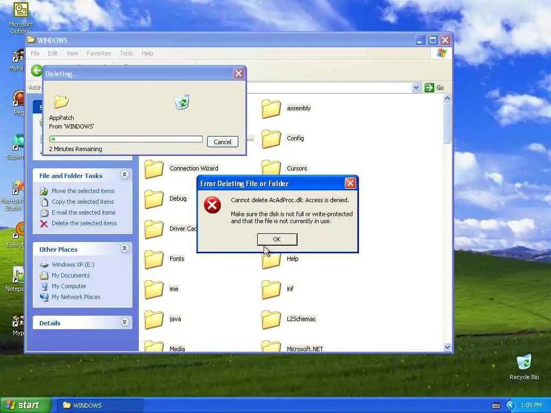Image resolution: width=551 pixels, height=413 pixels.
Task: Select the Help folder label
Action: [x=292, y=259]
